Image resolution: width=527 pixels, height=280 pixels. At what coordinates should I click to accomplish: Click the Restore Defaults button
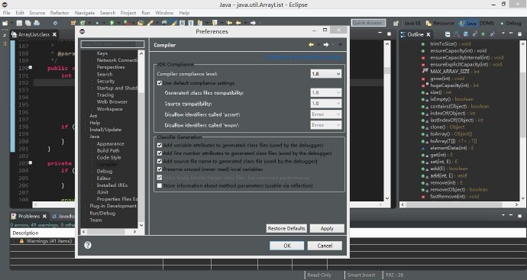point(286,228)
